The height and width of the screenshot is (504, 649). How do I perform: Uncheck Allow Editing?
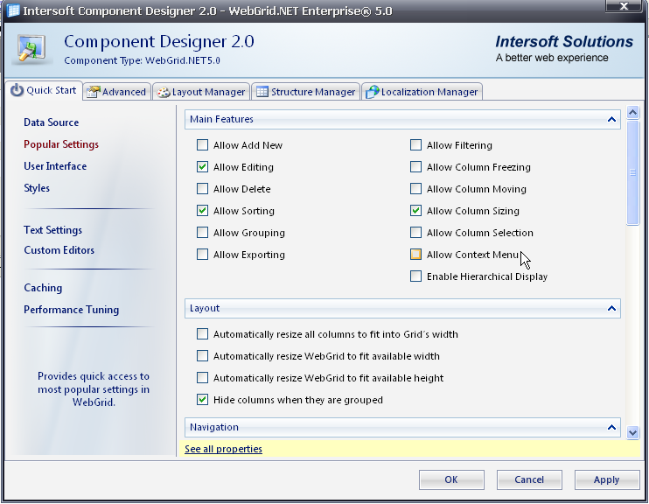(x=202, y=167)
